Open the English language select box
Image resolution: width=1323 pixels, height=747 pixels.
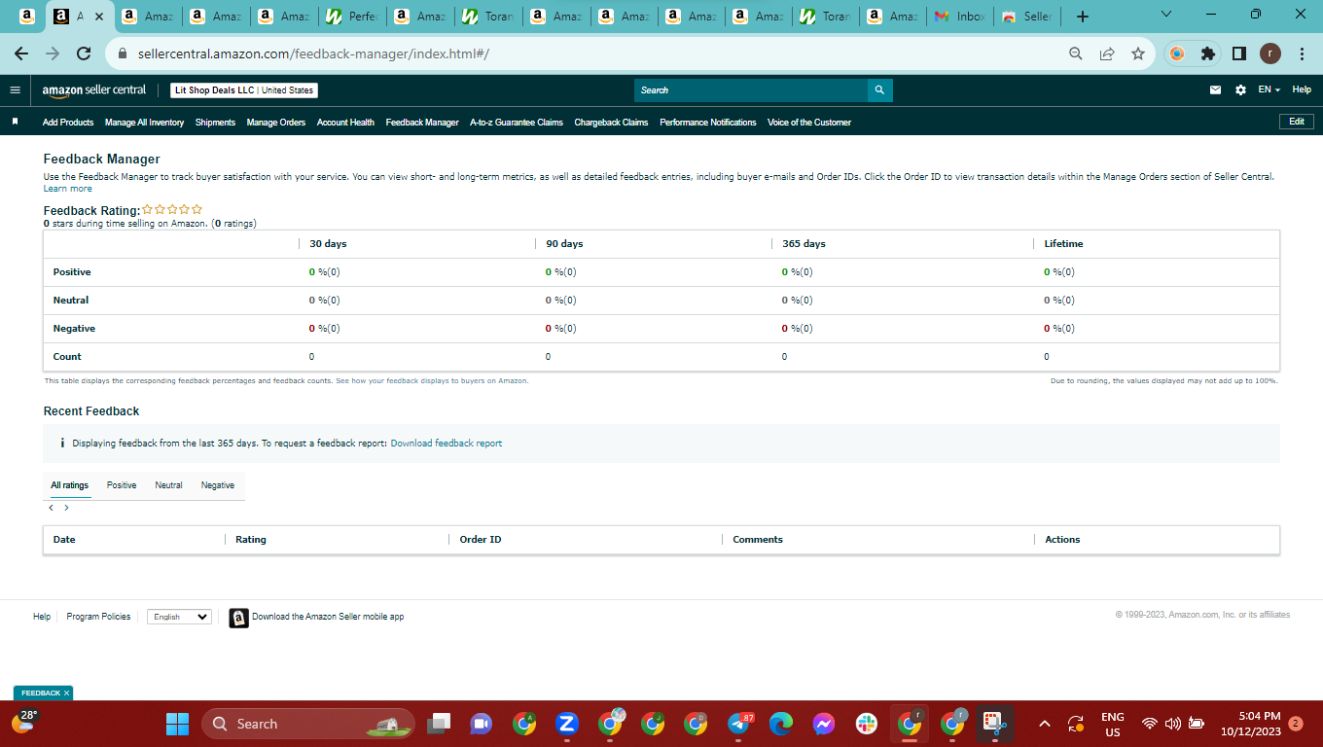click(x=179, y=617)
